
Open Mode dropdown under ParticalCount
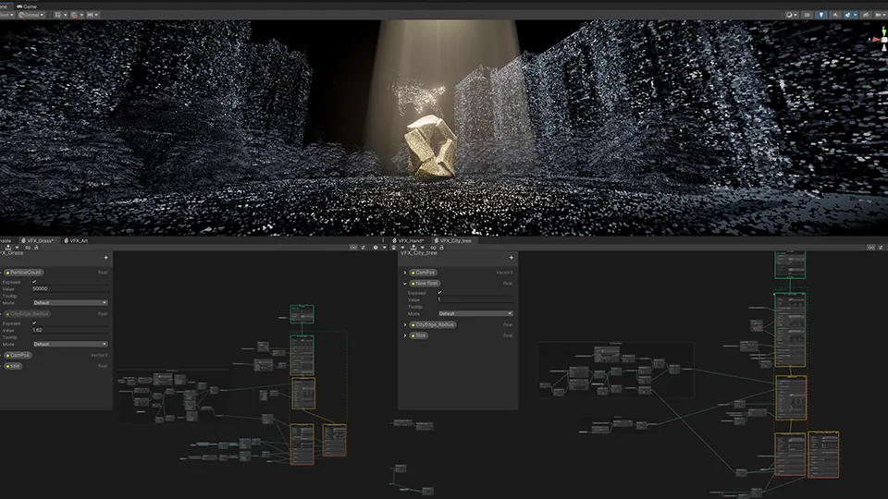pyautogui.click(x=70, y=303)
